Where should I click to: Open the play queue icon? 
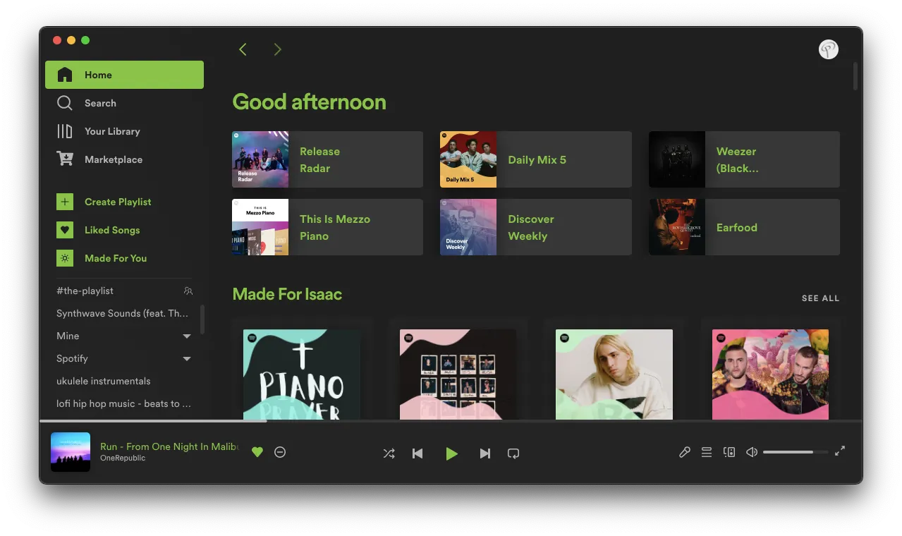pyautogui.click(x=706, y=451)
